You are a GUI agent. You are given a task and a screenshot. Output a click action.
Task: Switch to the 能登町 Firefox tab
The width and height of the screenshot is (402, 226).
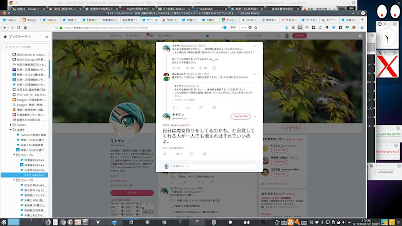click(269, 19)
